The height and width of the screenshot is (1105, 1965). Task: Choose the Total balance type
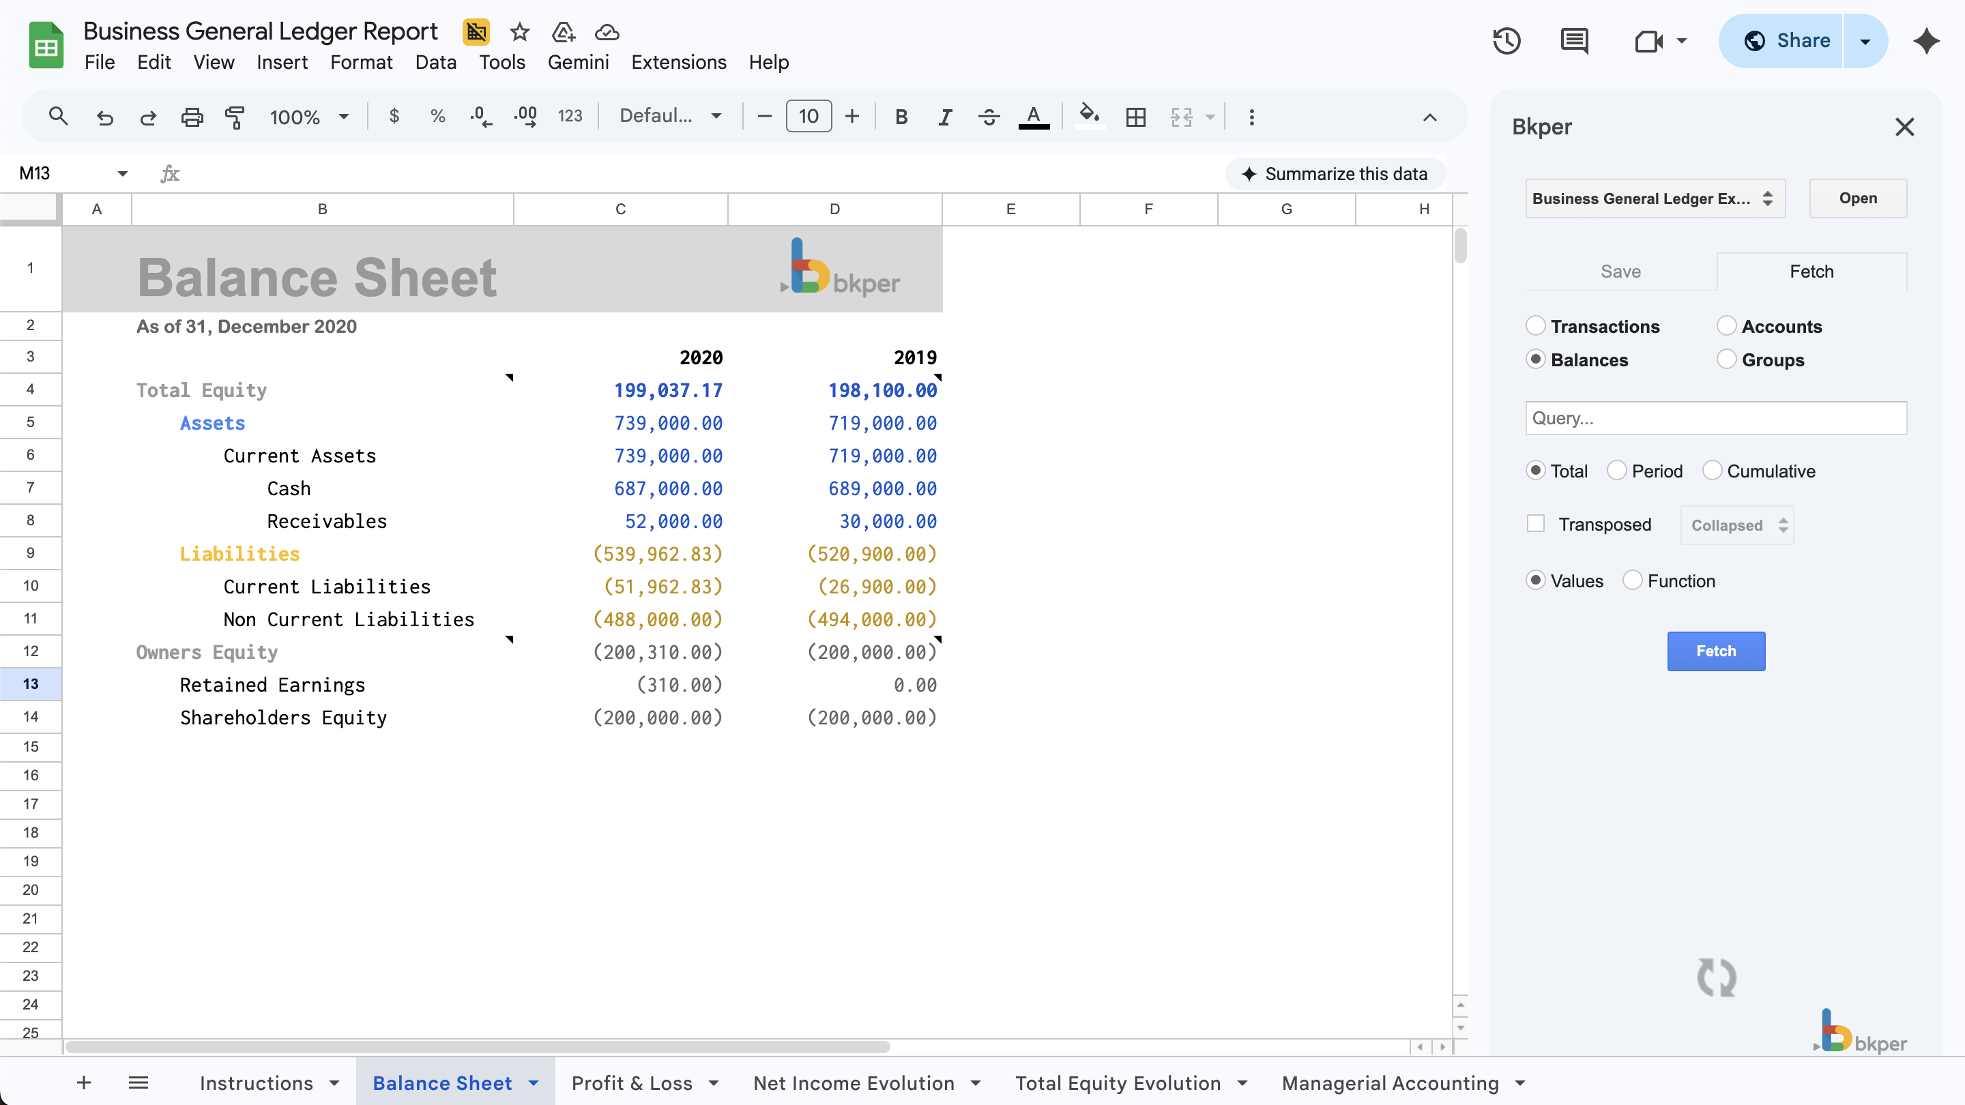click(x=1534, y=471)
